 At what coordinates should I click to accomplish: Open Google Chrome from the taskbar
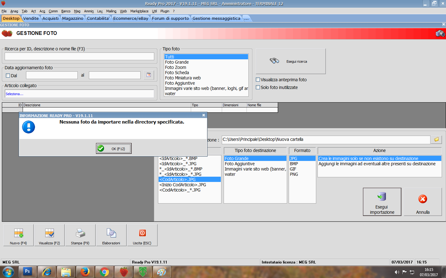tap(104, 272)
